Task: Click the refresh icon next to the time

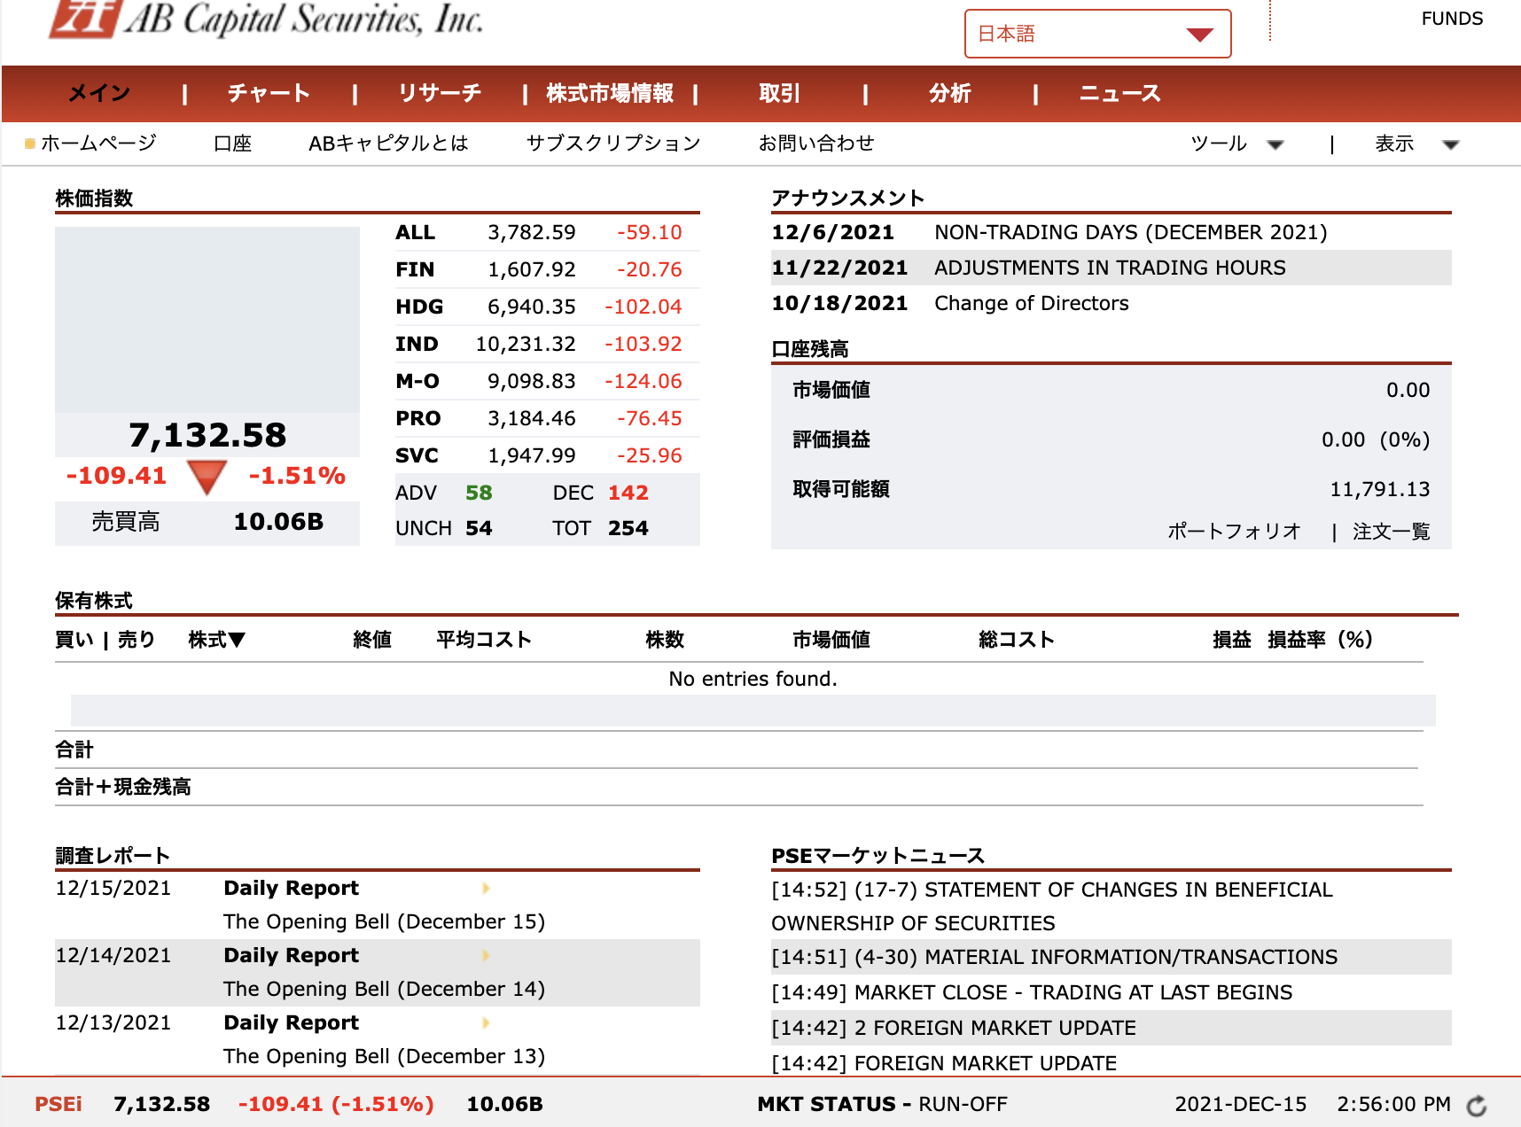Action: pos(1477,1106)
